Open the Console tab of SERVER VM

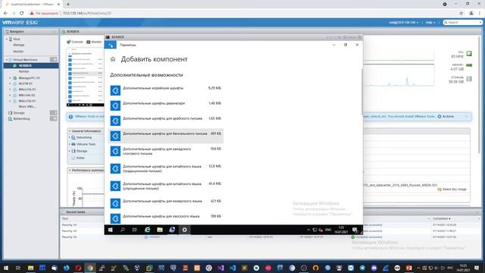tap(75, 42)
